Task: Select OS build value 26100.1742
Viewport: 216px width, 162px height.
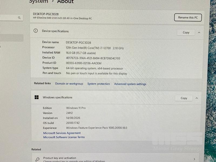Action: coord(73,123)
